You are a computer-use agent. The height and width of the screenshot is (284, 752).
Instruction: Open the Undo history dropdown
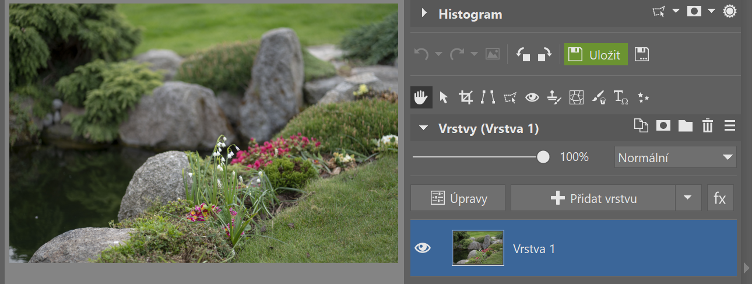pyautogui.click(x=438, y=54)
